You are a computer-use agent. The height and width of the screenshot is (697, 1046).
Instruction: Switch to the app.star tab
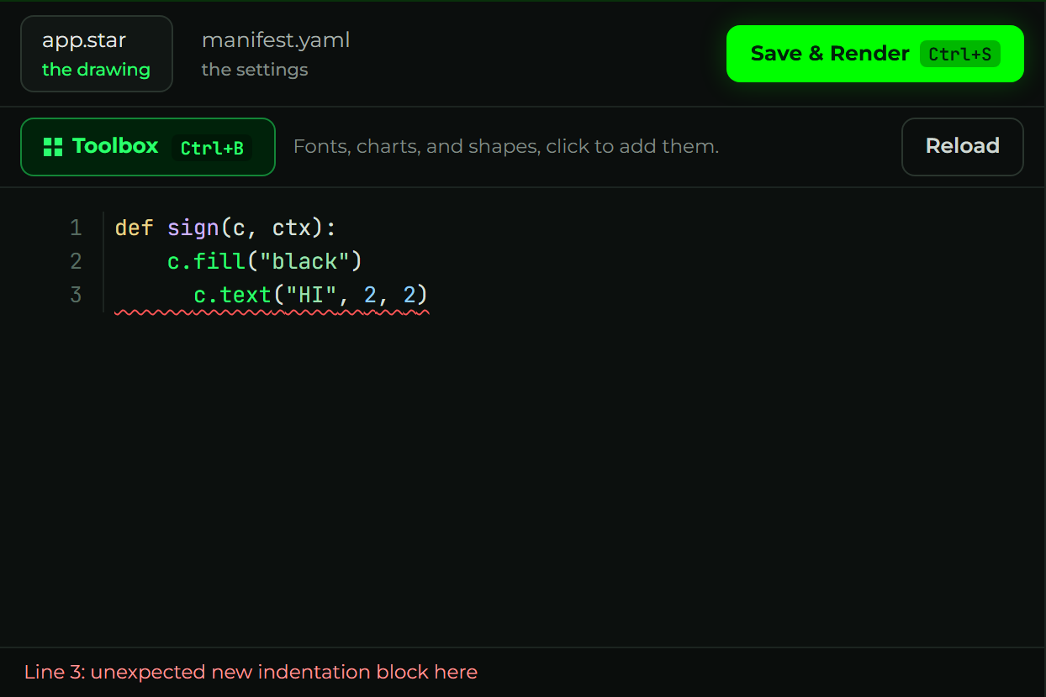point(97,54)
